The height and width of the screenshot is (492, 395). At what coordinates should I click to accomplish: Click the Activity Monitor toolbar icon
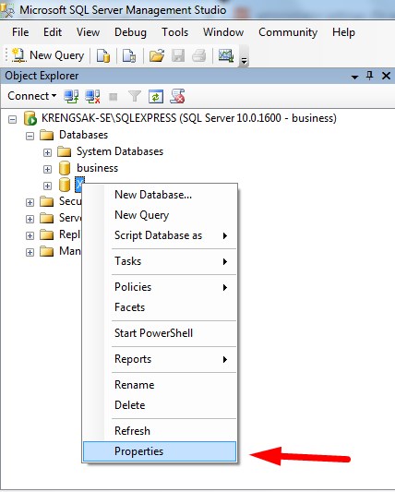click(226, 56)
